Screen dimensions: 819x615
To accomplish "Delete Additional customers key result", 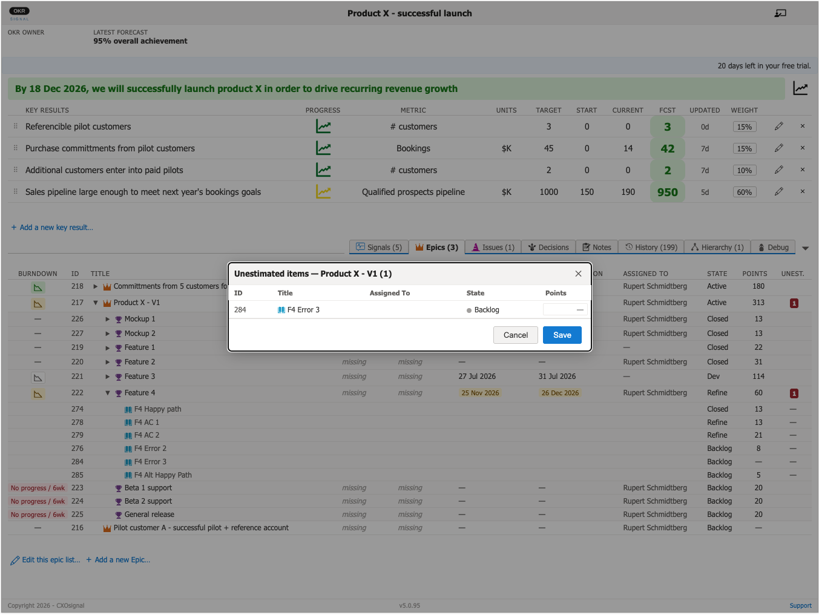I will coord(803,169).
